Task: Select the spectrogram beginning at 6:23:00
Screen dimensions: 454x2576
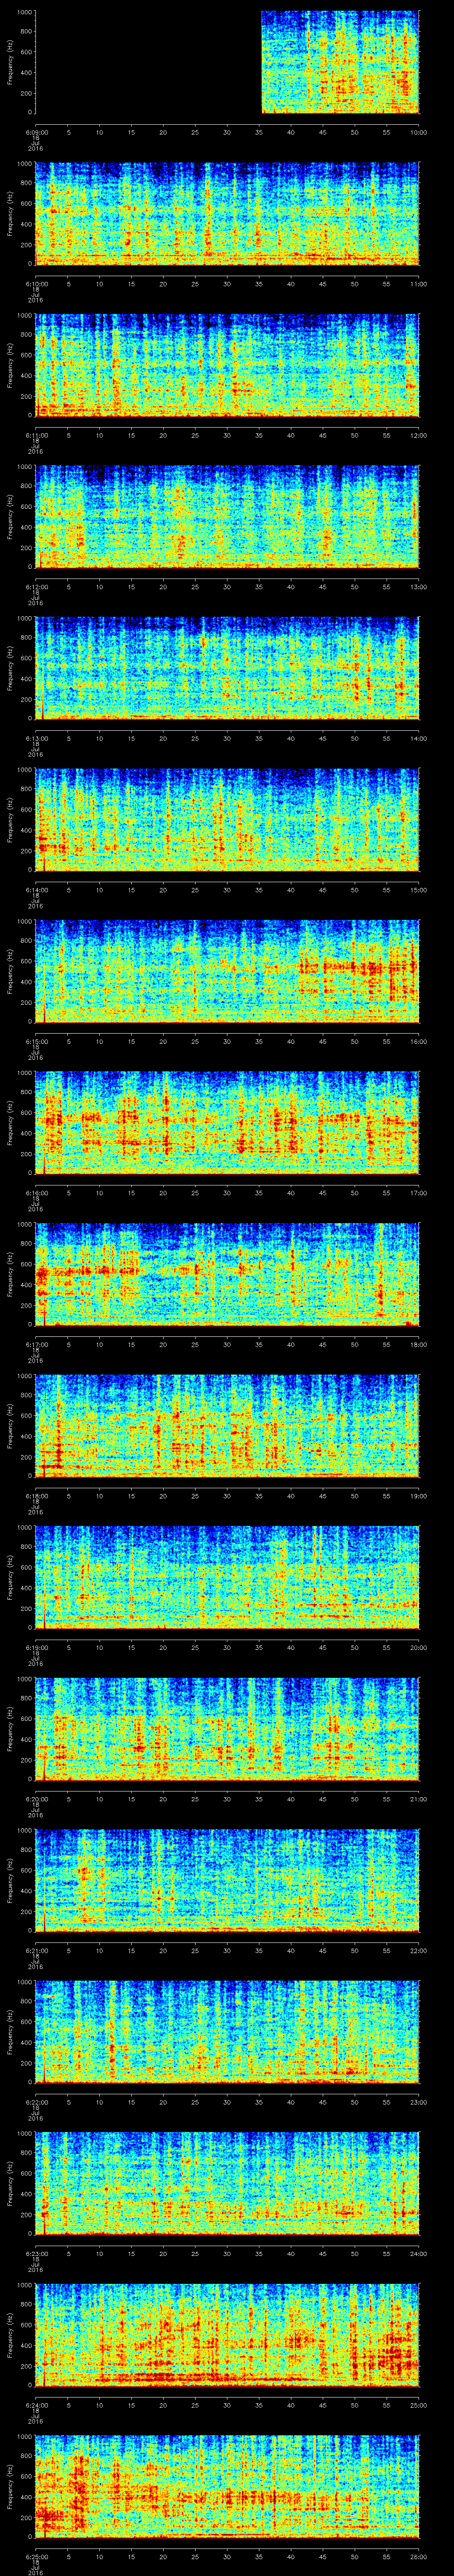Action: pos(227,2183)
